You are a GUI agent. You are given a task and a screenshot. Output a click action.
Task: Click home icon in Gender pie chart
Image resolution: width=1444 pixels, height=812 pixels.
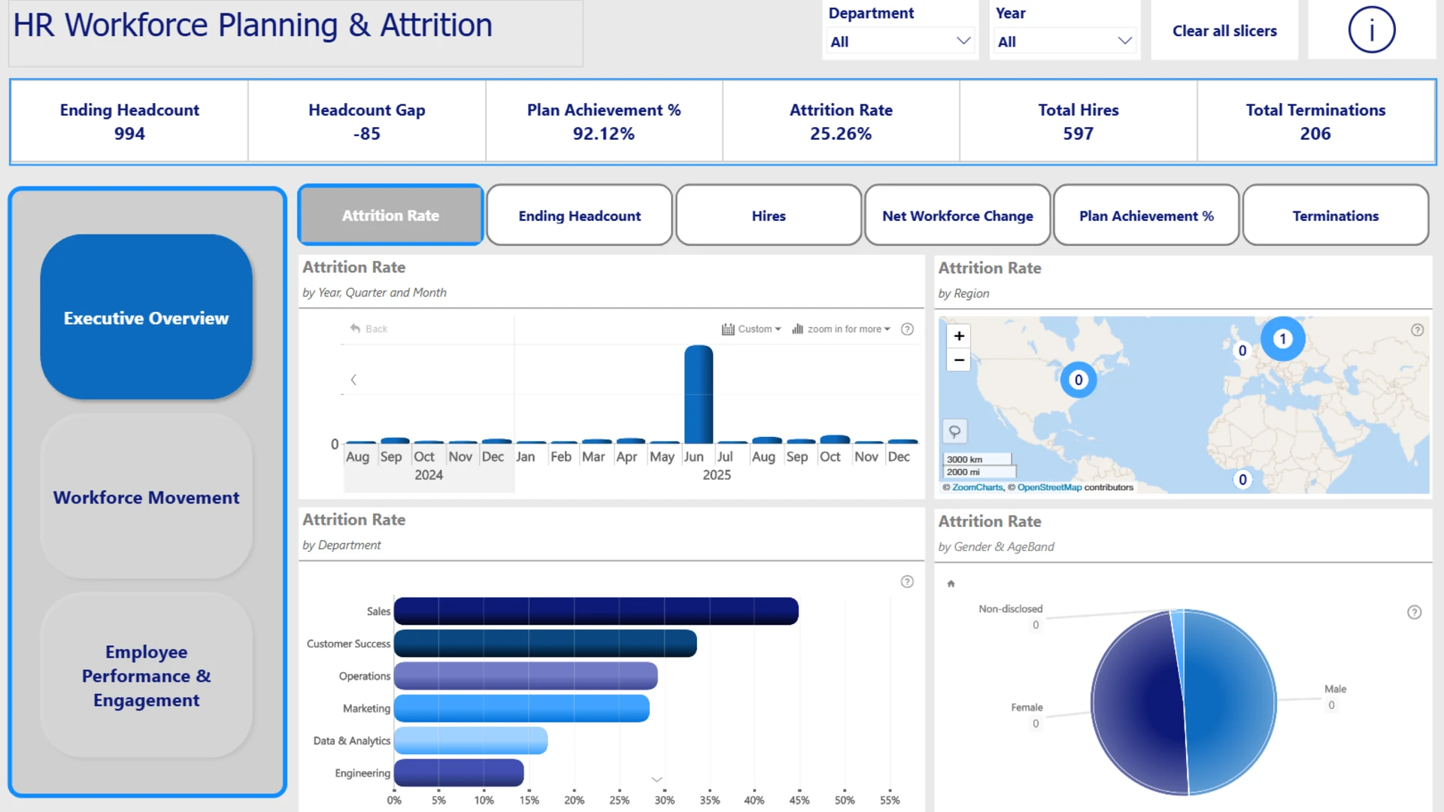click(x=951, y=583)
